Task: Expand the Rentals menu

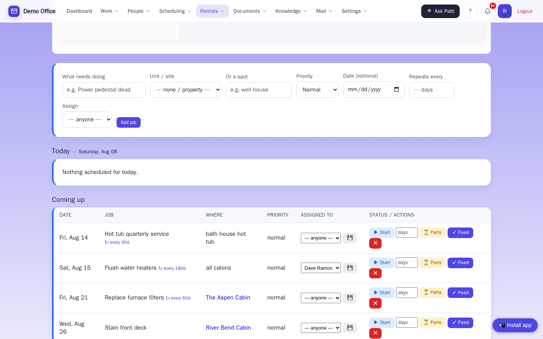Action: pyautogui.click(x=212, y=11)
